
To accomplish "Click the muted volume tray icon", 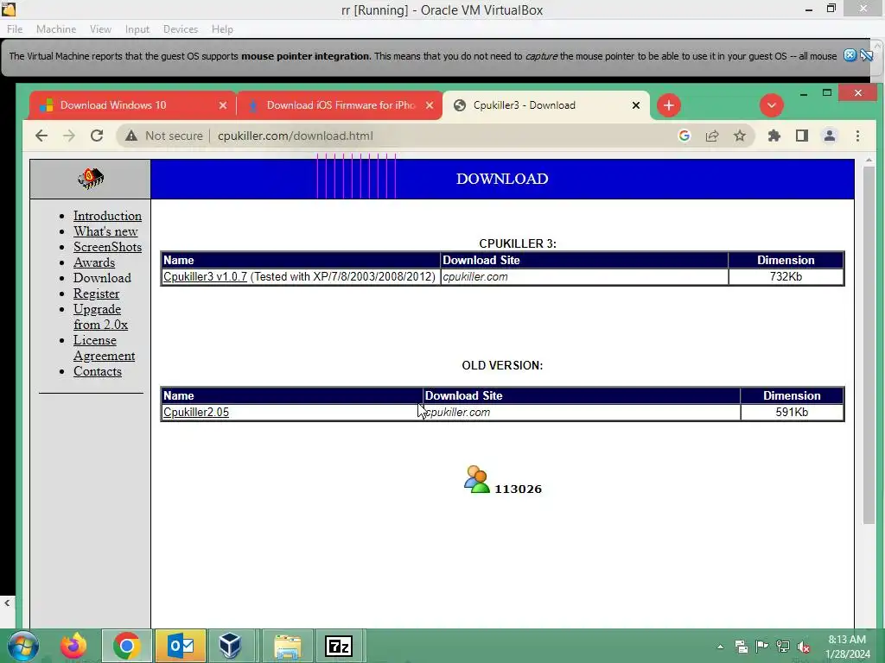I will pos(804,647).
